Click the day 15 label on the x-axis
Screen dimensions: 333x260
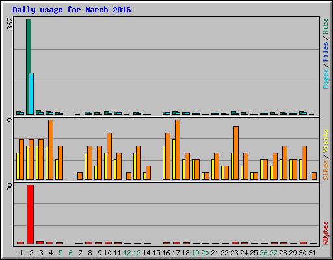pos(156,253)
